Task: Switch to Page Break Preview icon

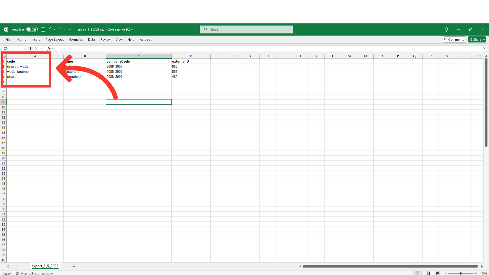Action: pos(438,273)
